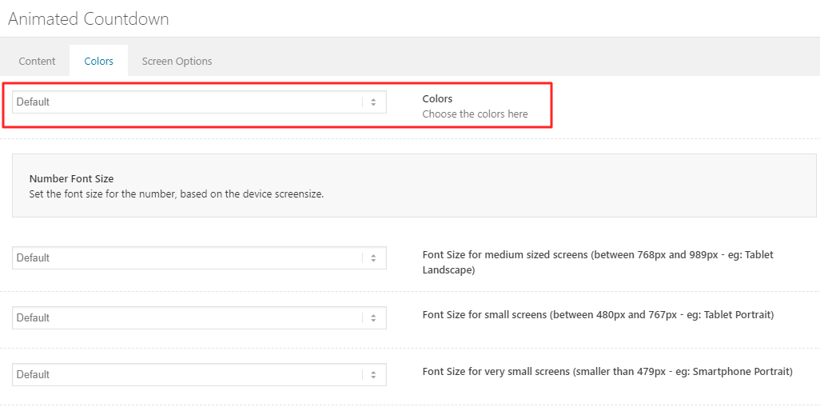Select the Colors tab

(x=99, y=61)
